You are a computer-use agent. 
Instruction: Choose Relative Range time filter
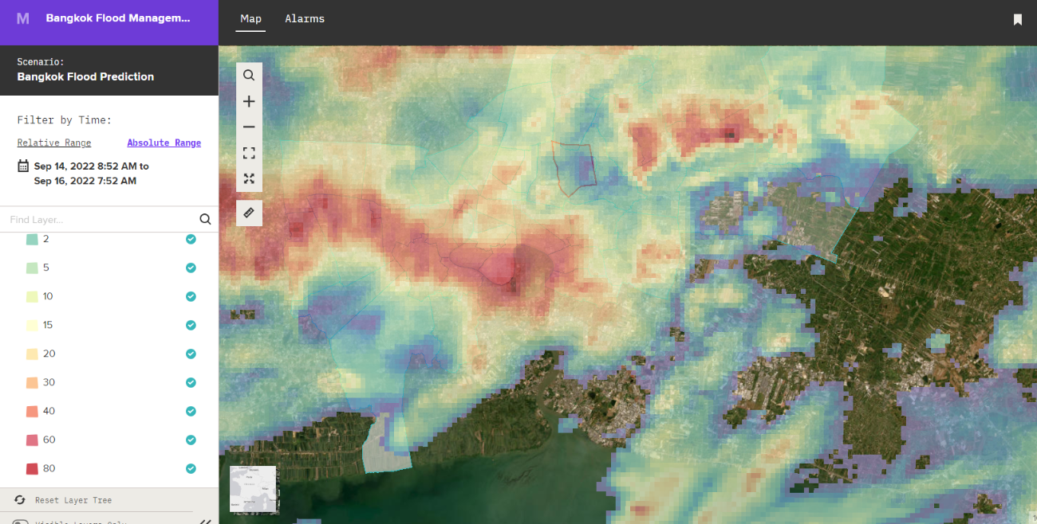coord(54,143)
